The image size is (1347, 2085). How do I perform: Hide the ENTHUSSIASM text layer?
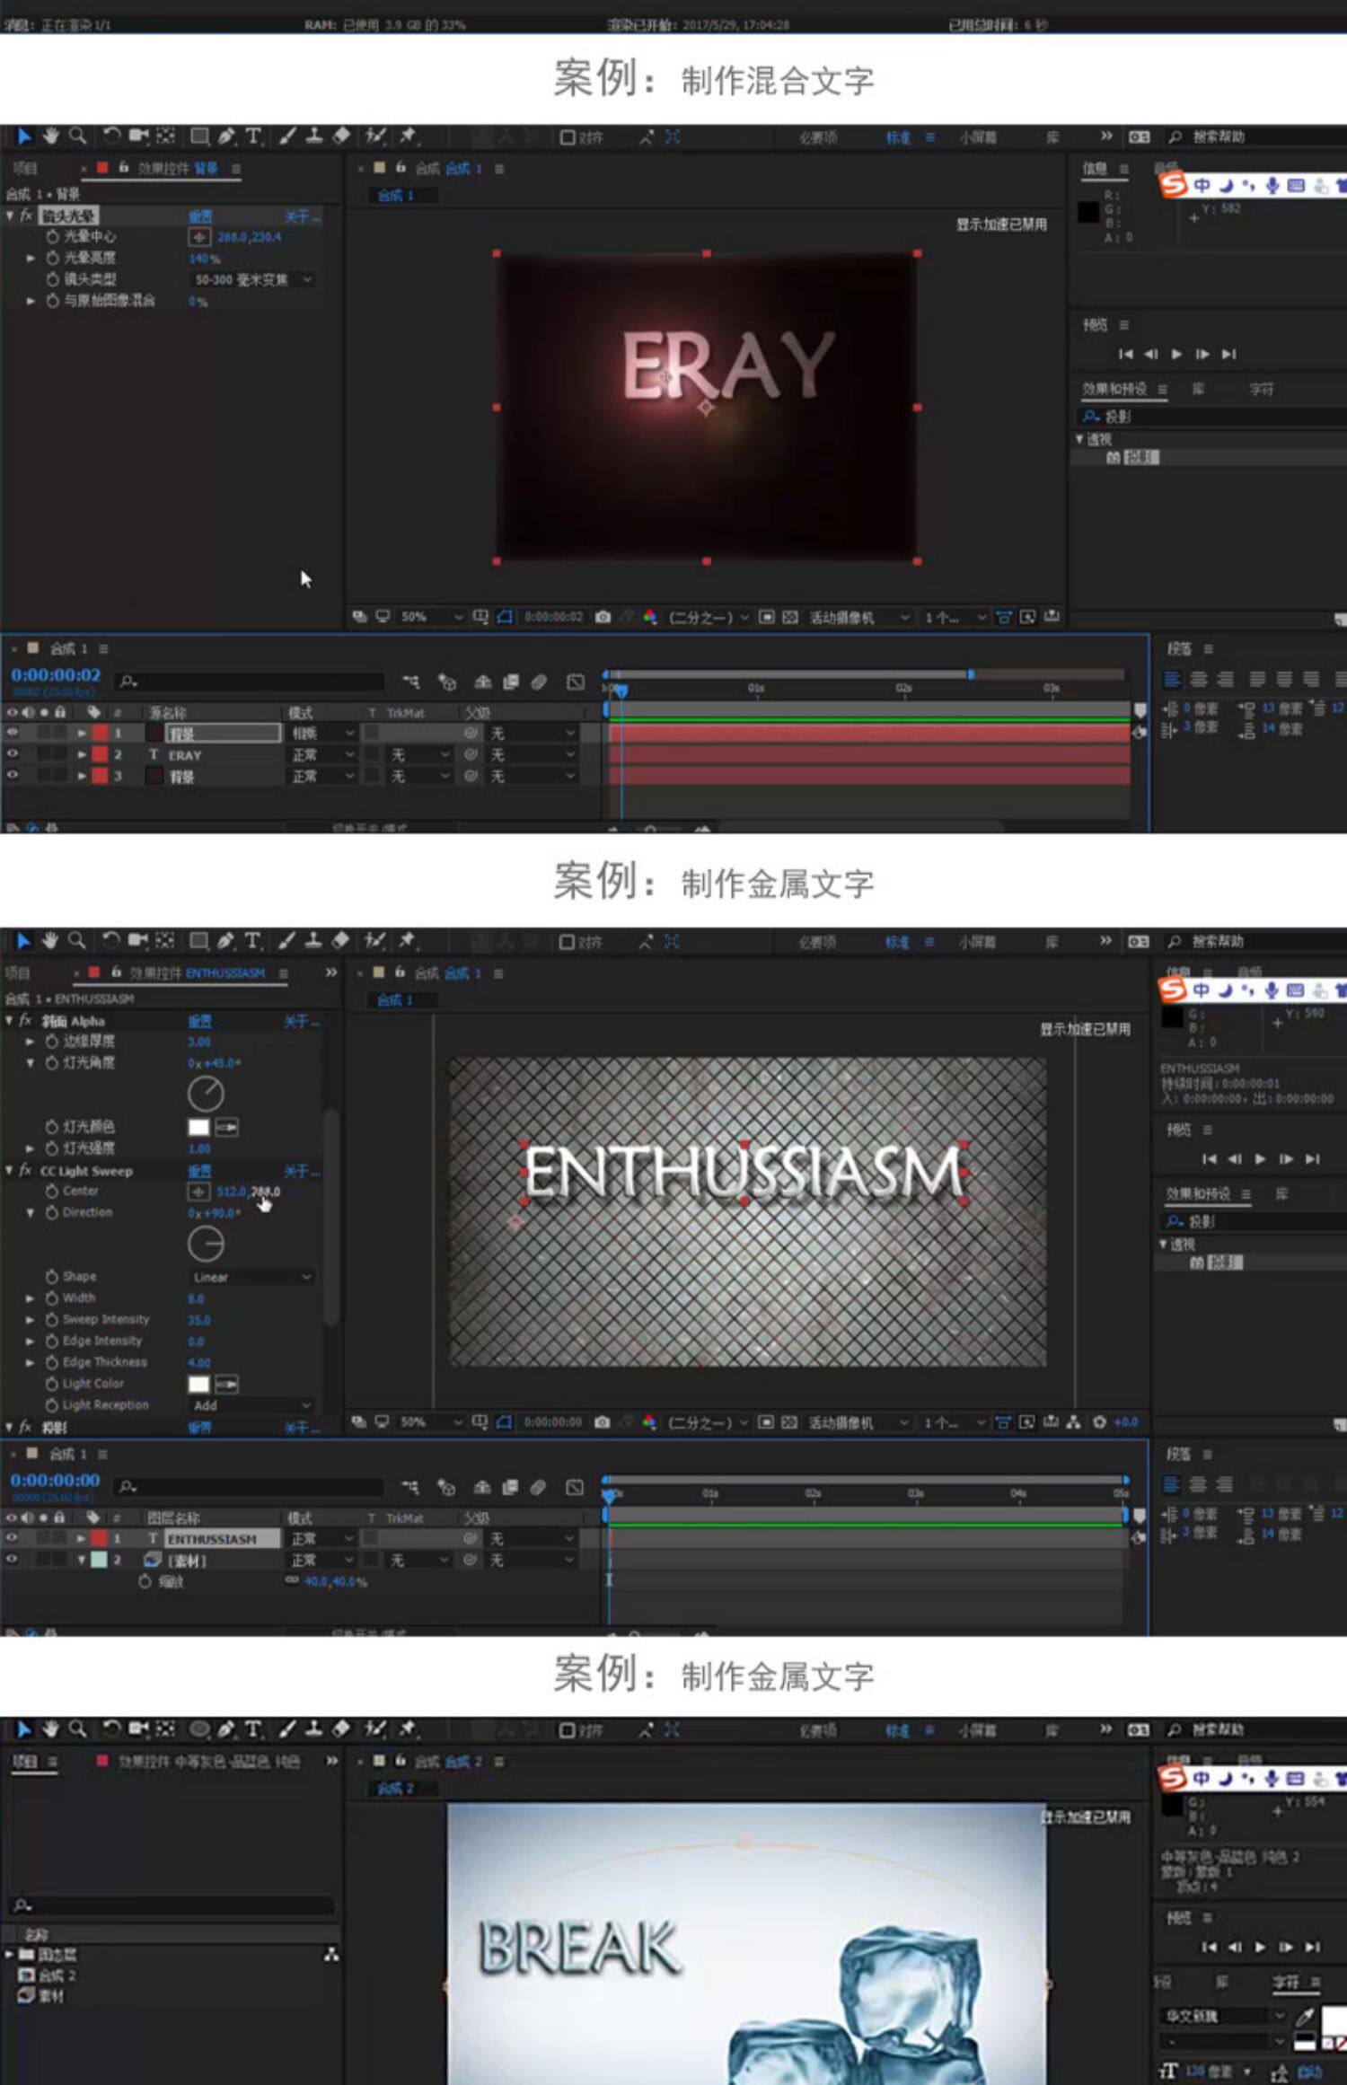tap(12, 1538)
